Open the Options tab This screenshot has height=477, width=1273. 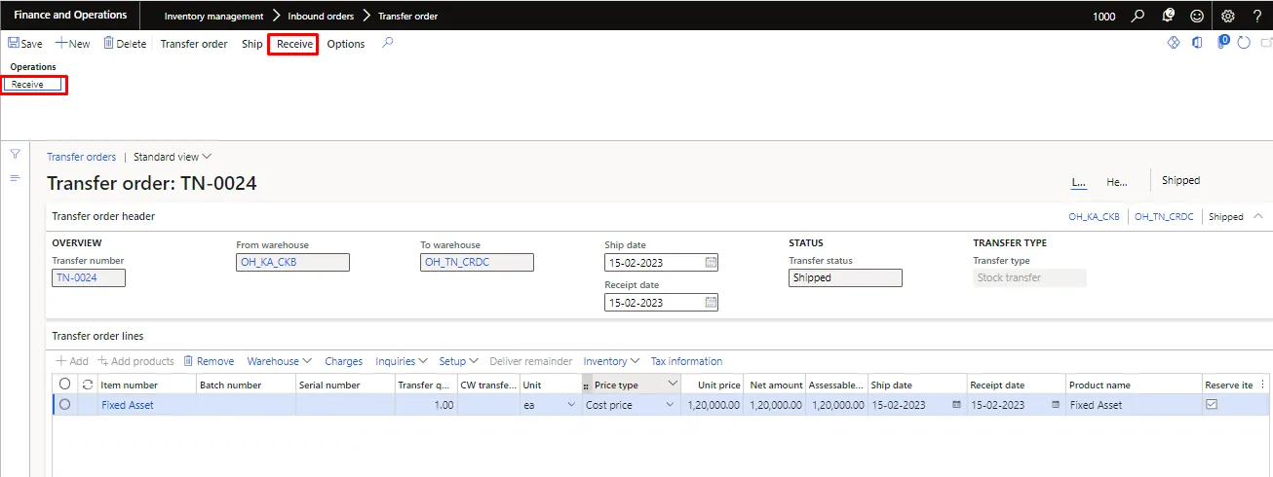coord(346,44)
